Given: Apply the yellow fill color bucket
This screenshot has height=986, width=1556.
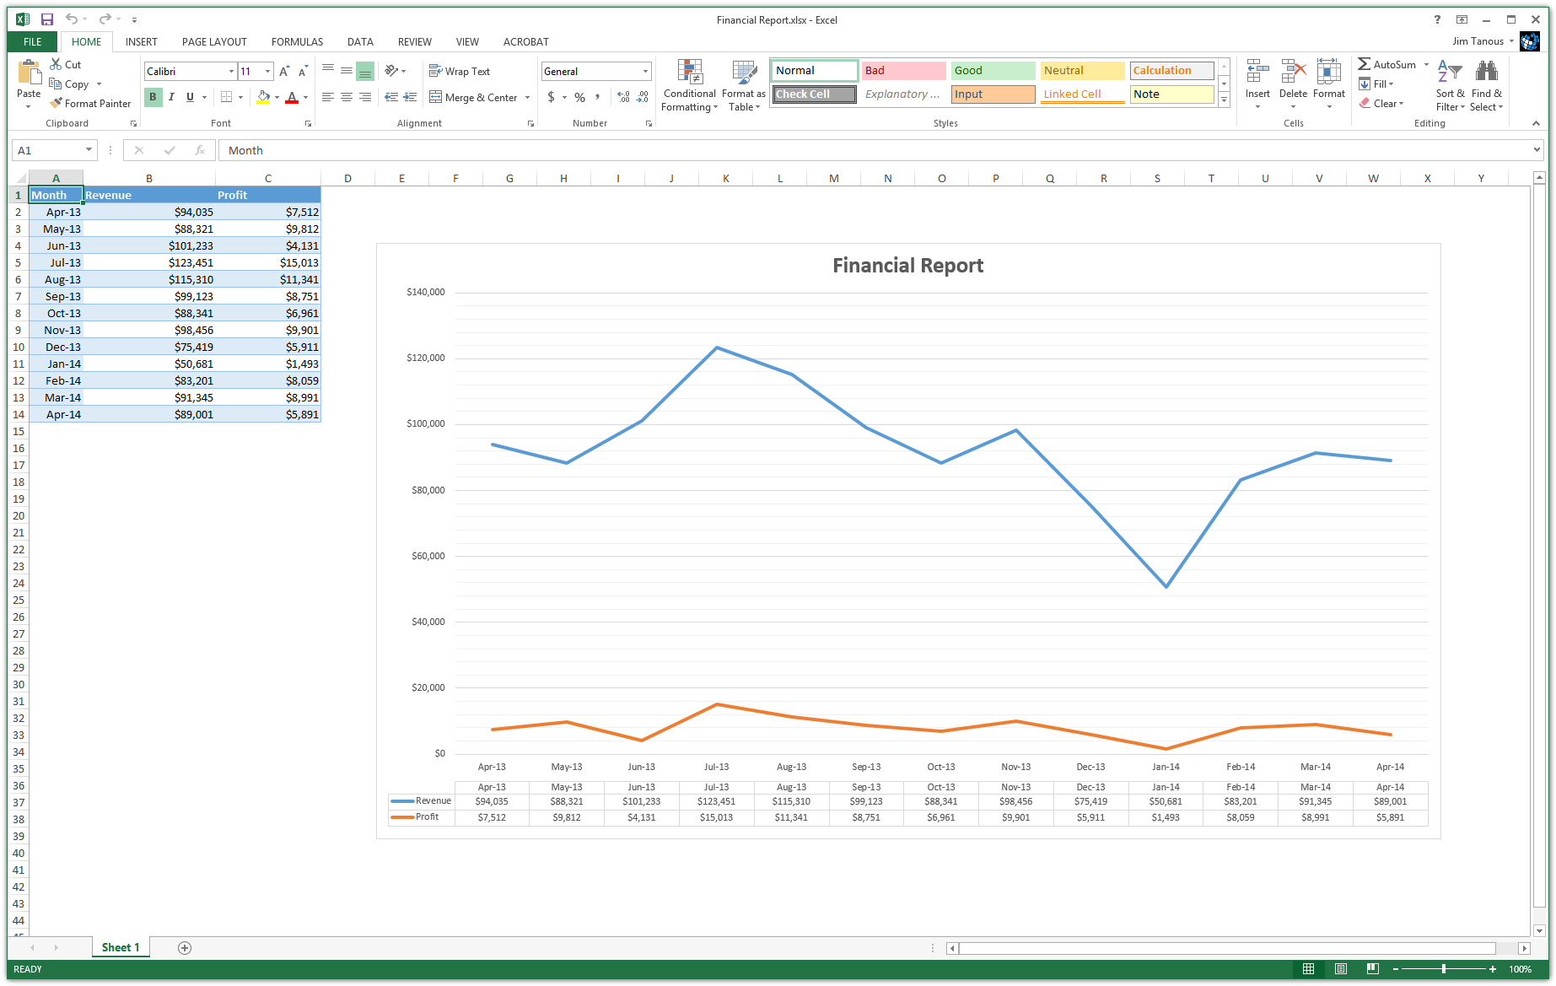Looking at the screenshot, I should click(x=263, y=97).
